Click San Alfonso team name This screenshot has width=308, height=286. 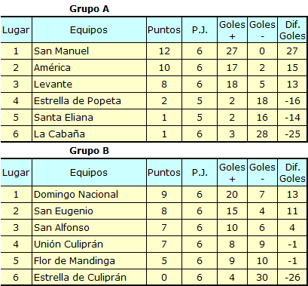pyautogui.click(x=62, y=228)
